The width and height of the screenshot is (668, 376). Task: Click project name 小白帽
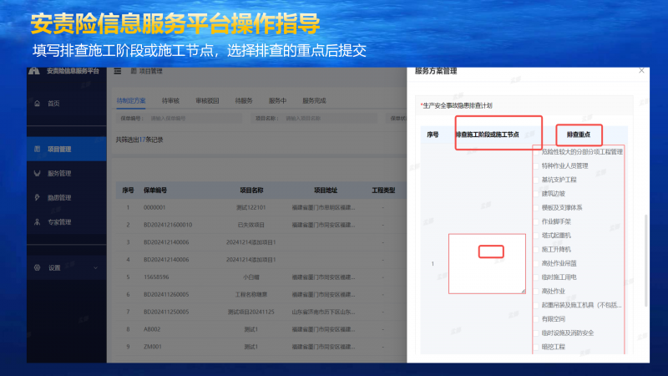click(x=251, y=277)
